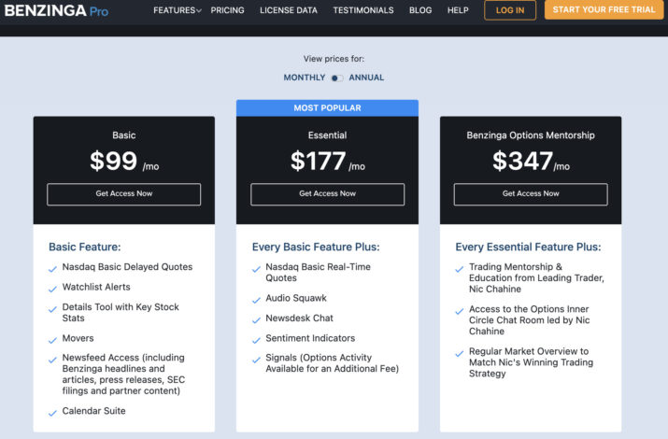This screenshot has height=439, width=668.
Task: Click the Basic plan title
Action: click(x=124, y=135)
